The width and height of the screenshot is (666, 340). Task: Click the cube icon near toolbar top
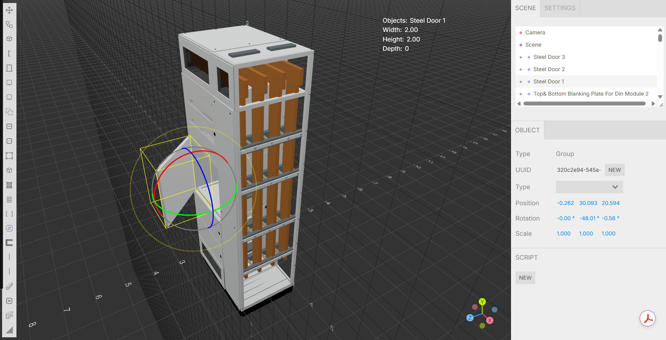(9, 39)
